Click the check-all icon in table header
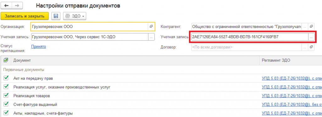 click(6, 60)
